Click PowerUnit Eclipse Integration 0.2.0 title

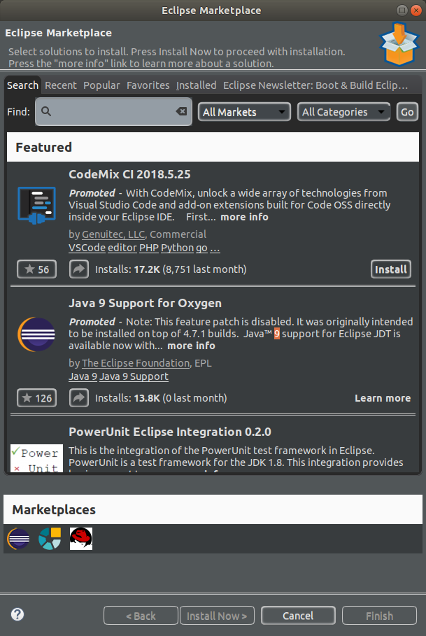[170, 432]
